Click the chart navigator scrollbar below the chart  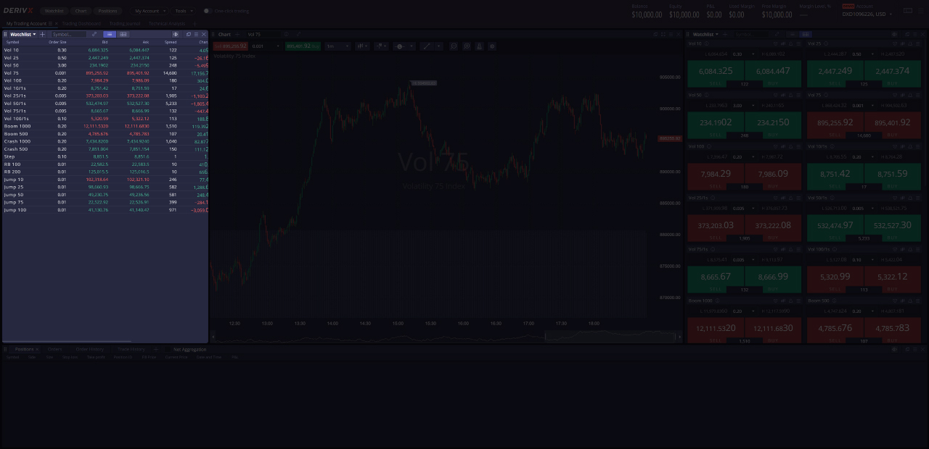click(611, 335)
